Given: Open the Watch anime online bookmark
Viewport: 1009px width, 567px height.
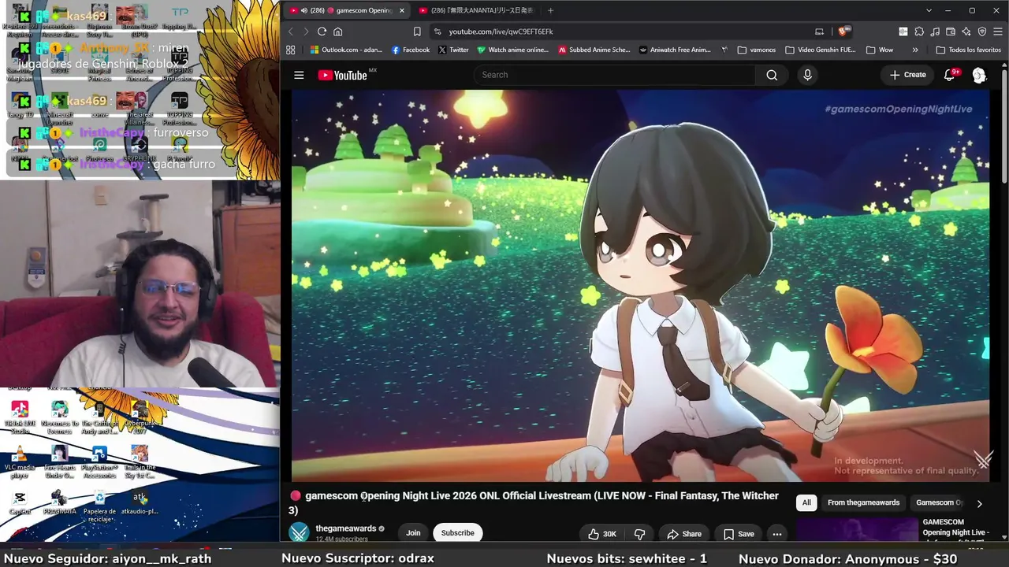Looking at the screenshot, I should point(512,50).
